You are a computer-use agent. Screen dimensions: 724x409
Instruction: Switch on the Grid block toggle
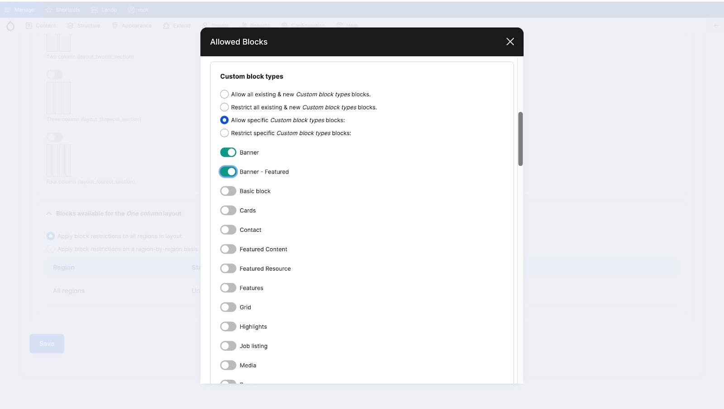[x=228, y=307]
